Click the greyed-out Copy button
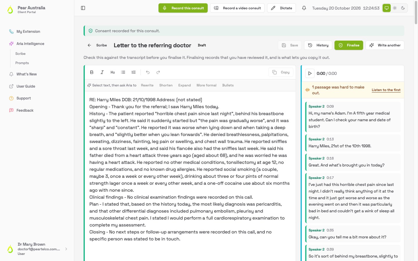418x261 pixels. point(281,72)
